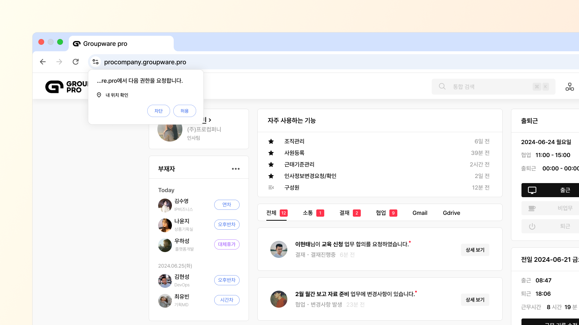Click the avatar on 2월 월간 보고 notification
This screenshot has height=325, width=579.
[279, 299]
